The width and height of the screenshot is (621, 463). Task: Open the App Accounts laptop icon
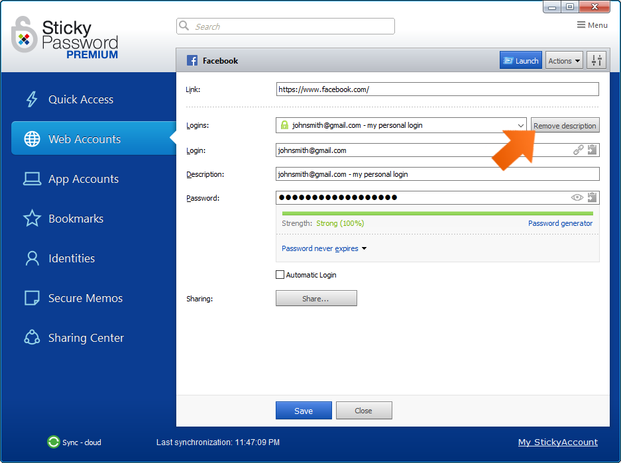click(32, 179)
